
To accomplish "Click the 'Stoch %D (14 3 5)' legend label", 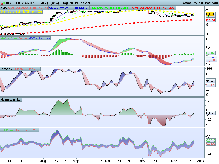I will pos(27,69).
